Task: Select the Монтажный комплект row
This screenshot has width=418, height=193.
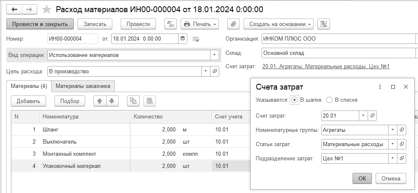Action: pos(131,154)
